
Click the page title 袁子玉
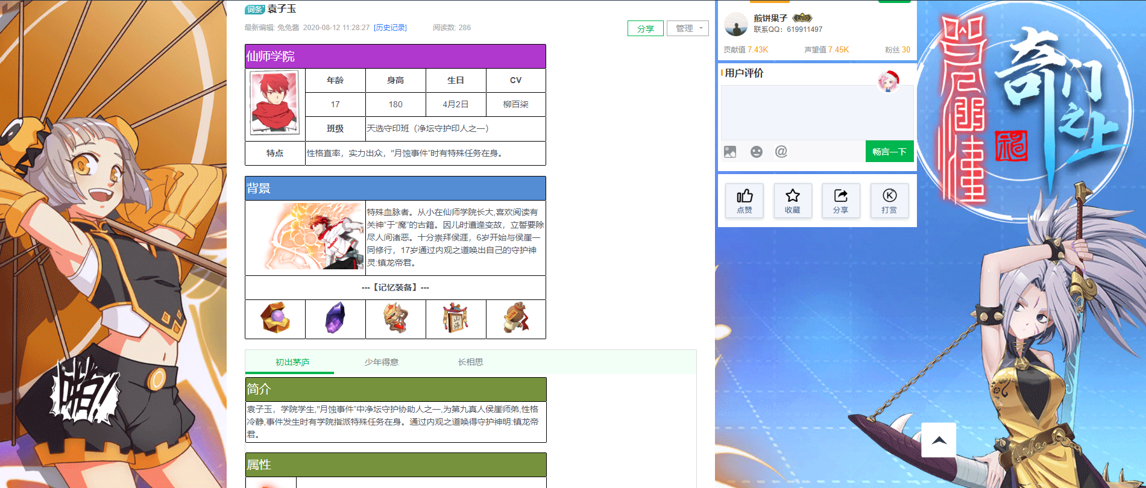pyautogui.click(x=282, y=9)
